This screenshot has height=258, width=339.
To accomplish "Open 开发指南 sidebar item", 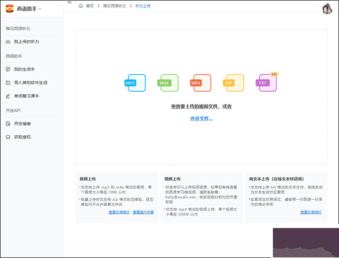I will tap(22, 123).
